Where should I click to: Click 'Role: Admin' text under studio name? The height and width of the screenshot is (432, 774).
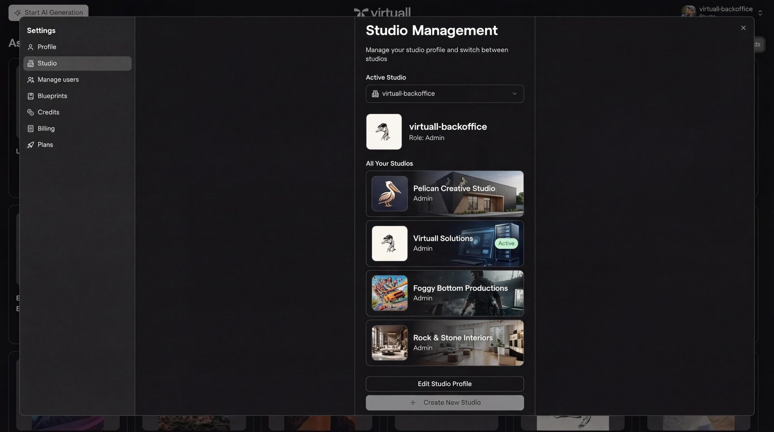427,138
